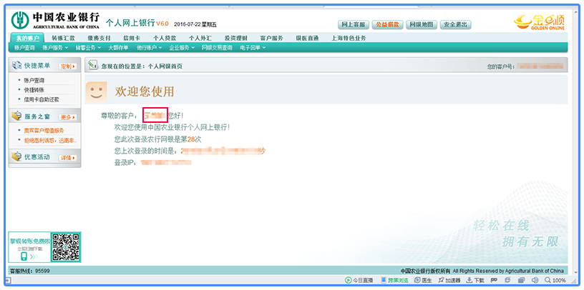Expand the 储蓄业务 dropdown menu
Viewport: 584px width, 290px height.
click(x=88, y=48)
